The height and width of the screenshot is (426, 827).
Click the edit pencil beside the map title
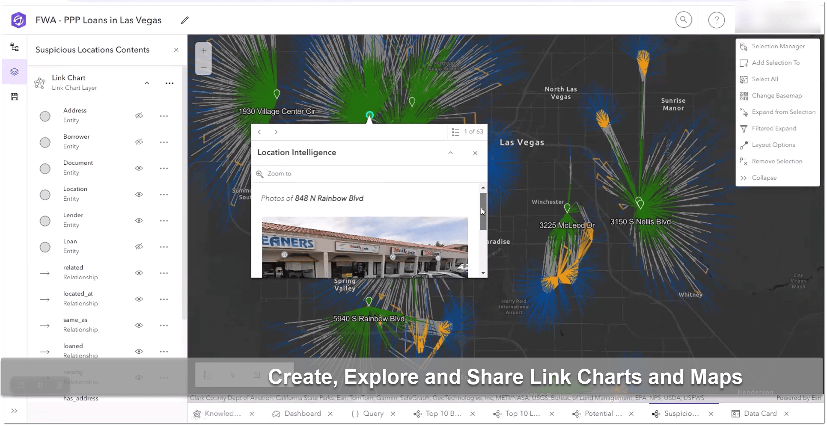(x=185, y=20)
